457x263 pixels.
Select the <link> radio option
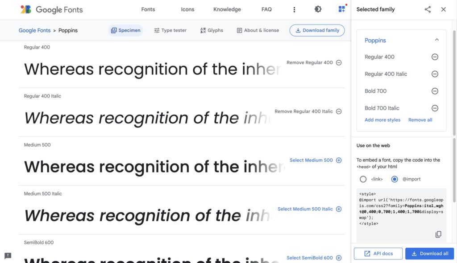[x=363, y=179]
